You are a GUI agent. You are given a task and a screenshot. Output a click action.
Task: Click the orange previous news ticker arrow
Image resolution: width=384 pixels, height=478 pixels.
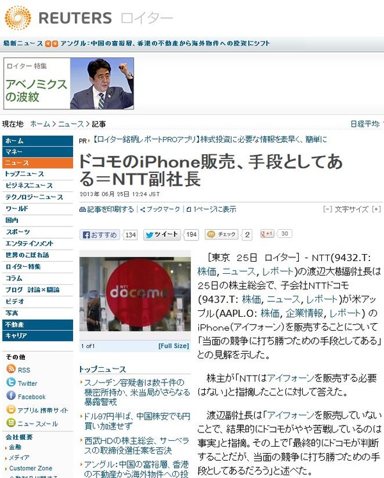coord(48,44)
